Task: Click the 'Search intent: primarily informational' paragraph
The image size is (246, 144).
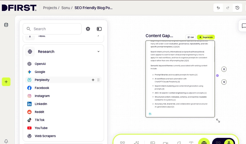Action: [179, 56]
